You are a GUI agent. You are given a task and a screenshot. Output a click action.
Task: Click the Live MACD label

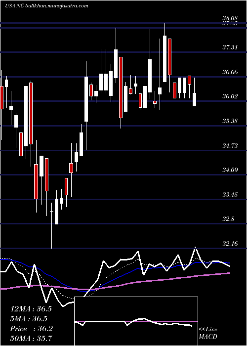pos(208,333)
